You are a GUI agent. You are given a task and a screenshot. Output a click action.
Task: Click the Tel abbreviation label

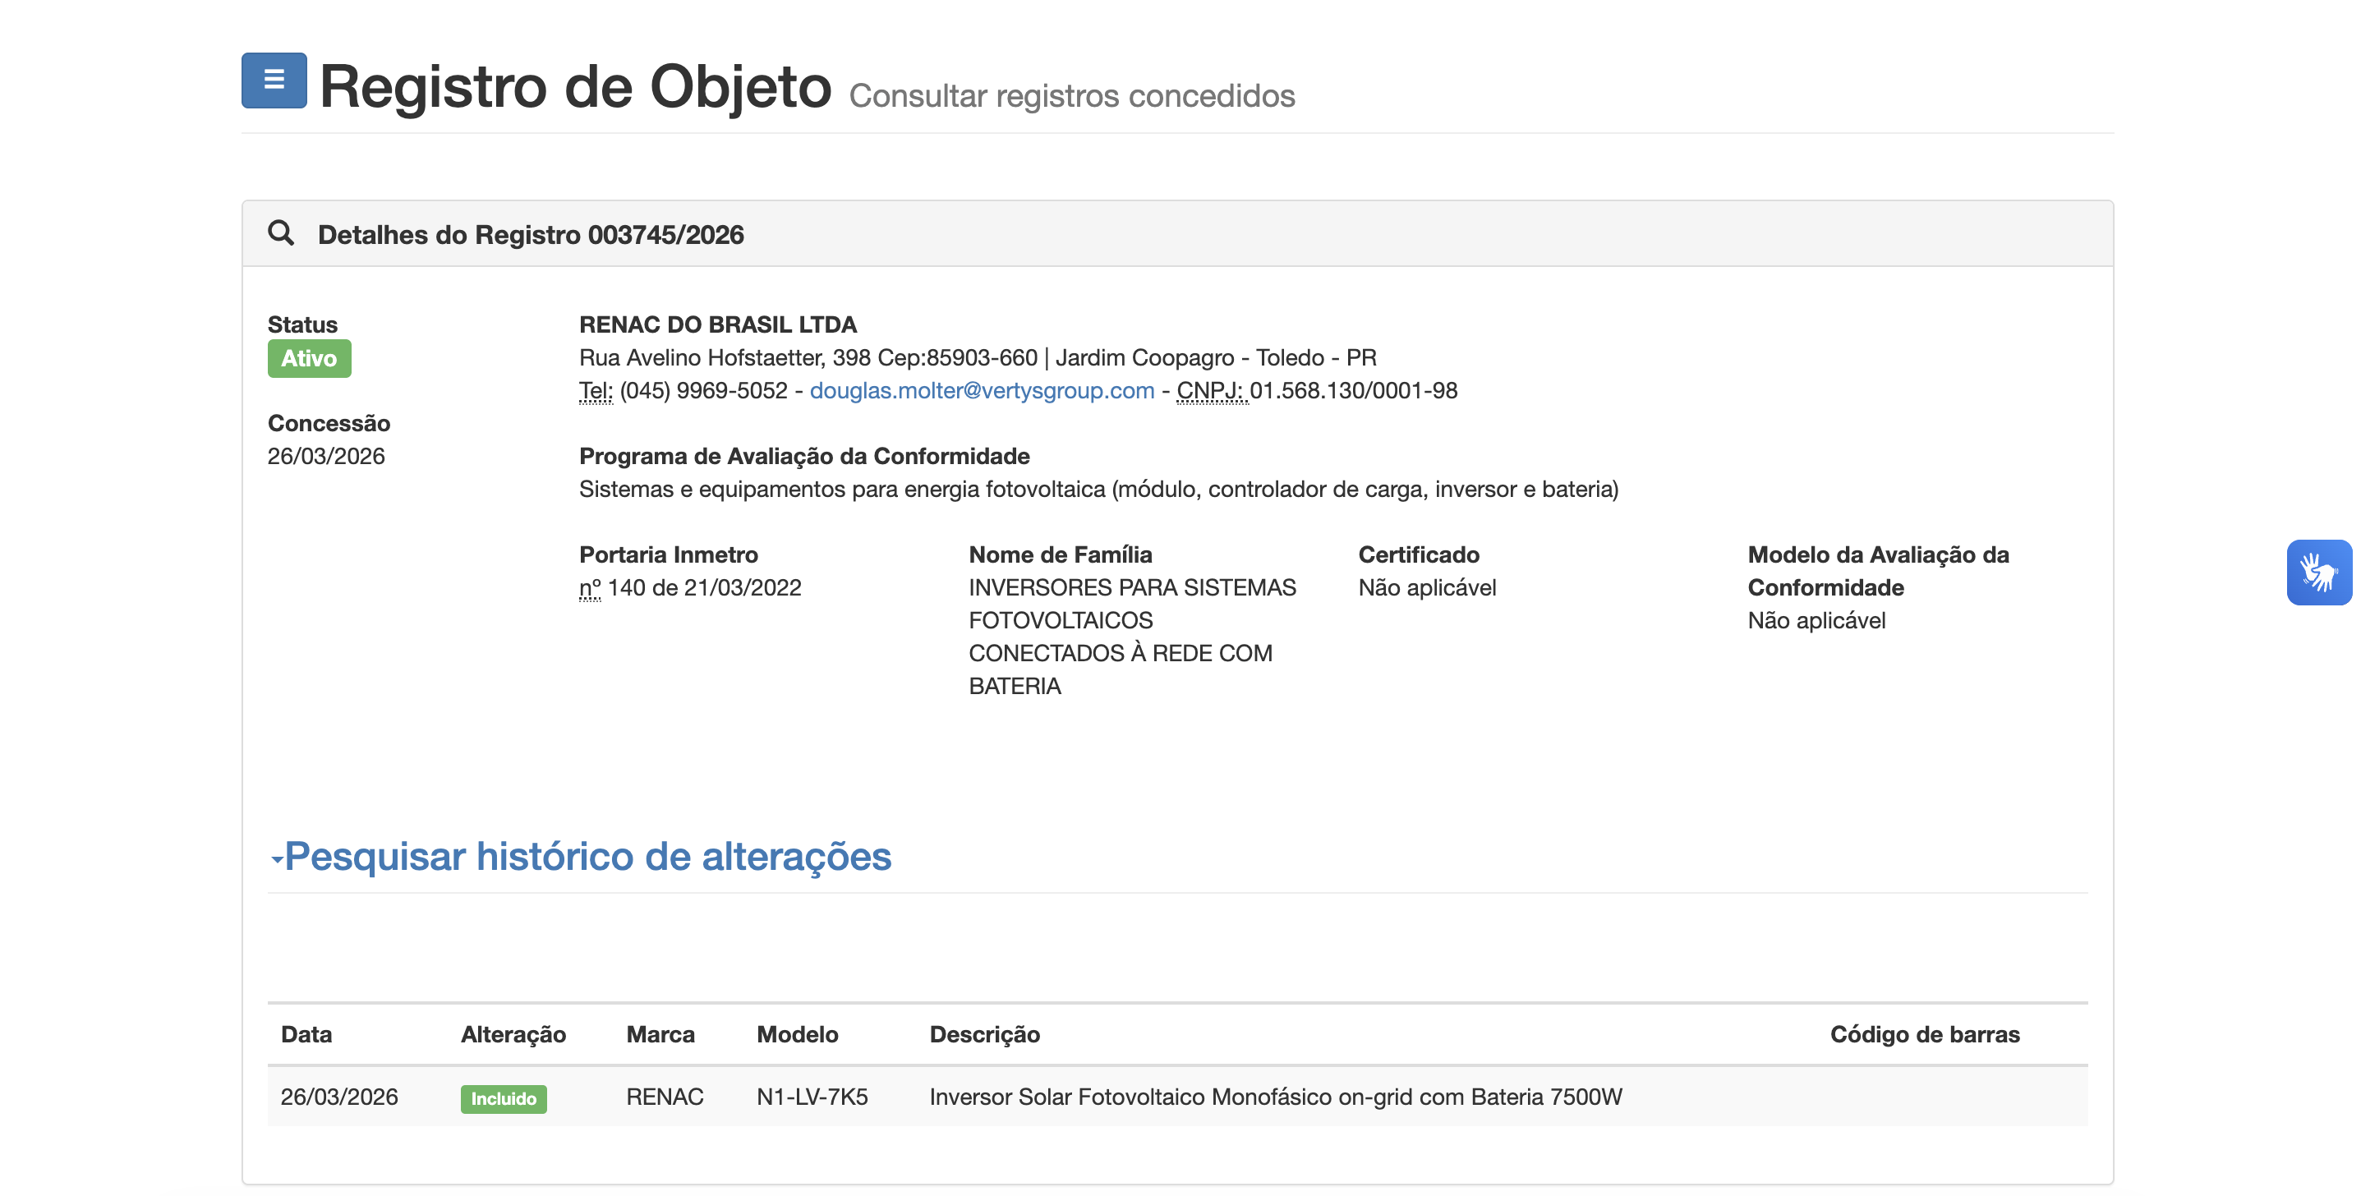[x=595, y=391]
